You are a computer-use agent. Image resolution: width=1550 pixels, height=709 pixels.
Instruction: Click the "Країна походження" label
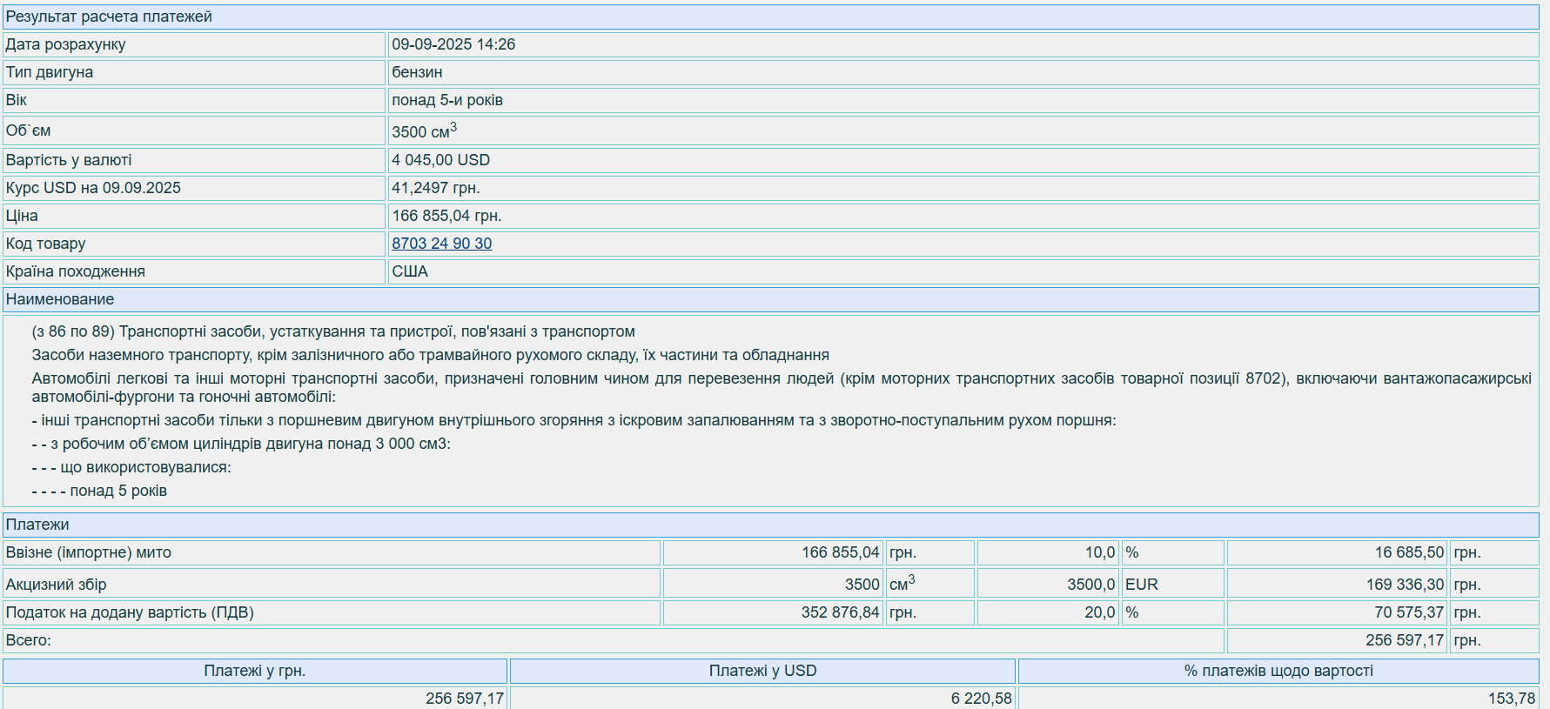76,271
